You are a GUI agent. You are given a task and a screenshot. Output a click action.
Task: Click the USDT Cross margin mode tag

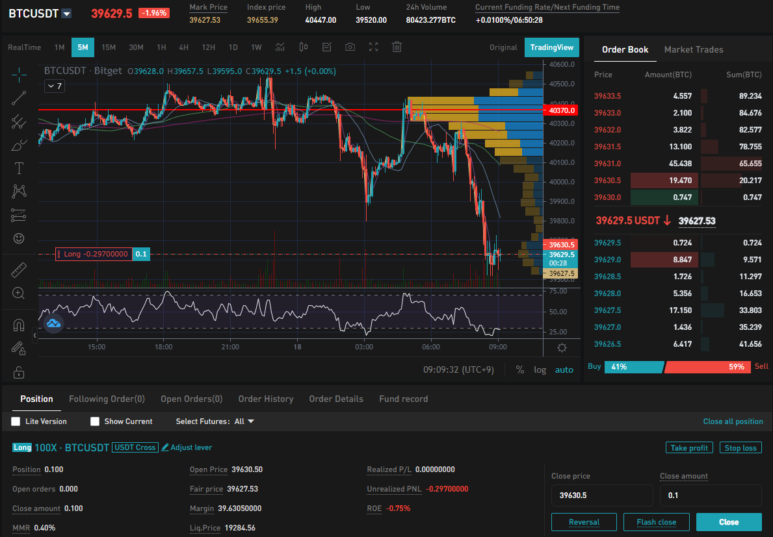coord(135,447)
